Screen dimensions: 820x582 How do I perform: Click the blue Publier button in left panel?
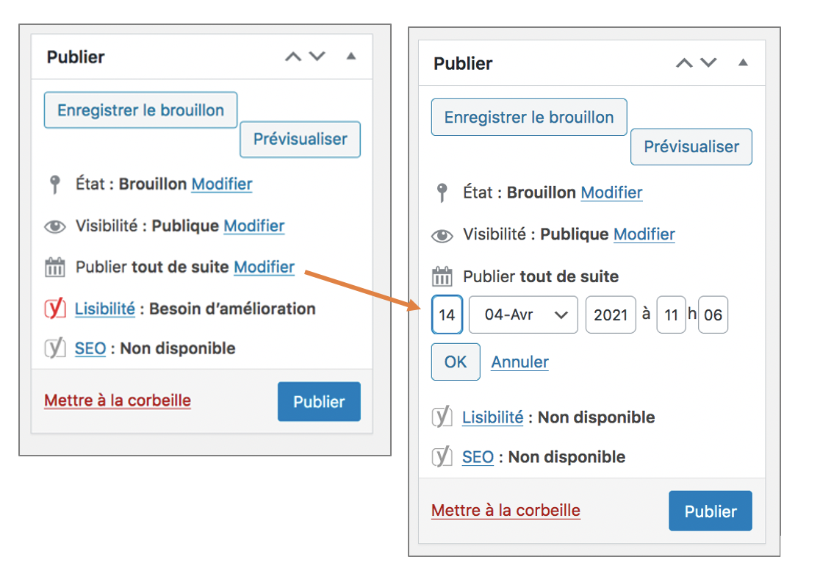pyautogui.click(x=319, y=402)
